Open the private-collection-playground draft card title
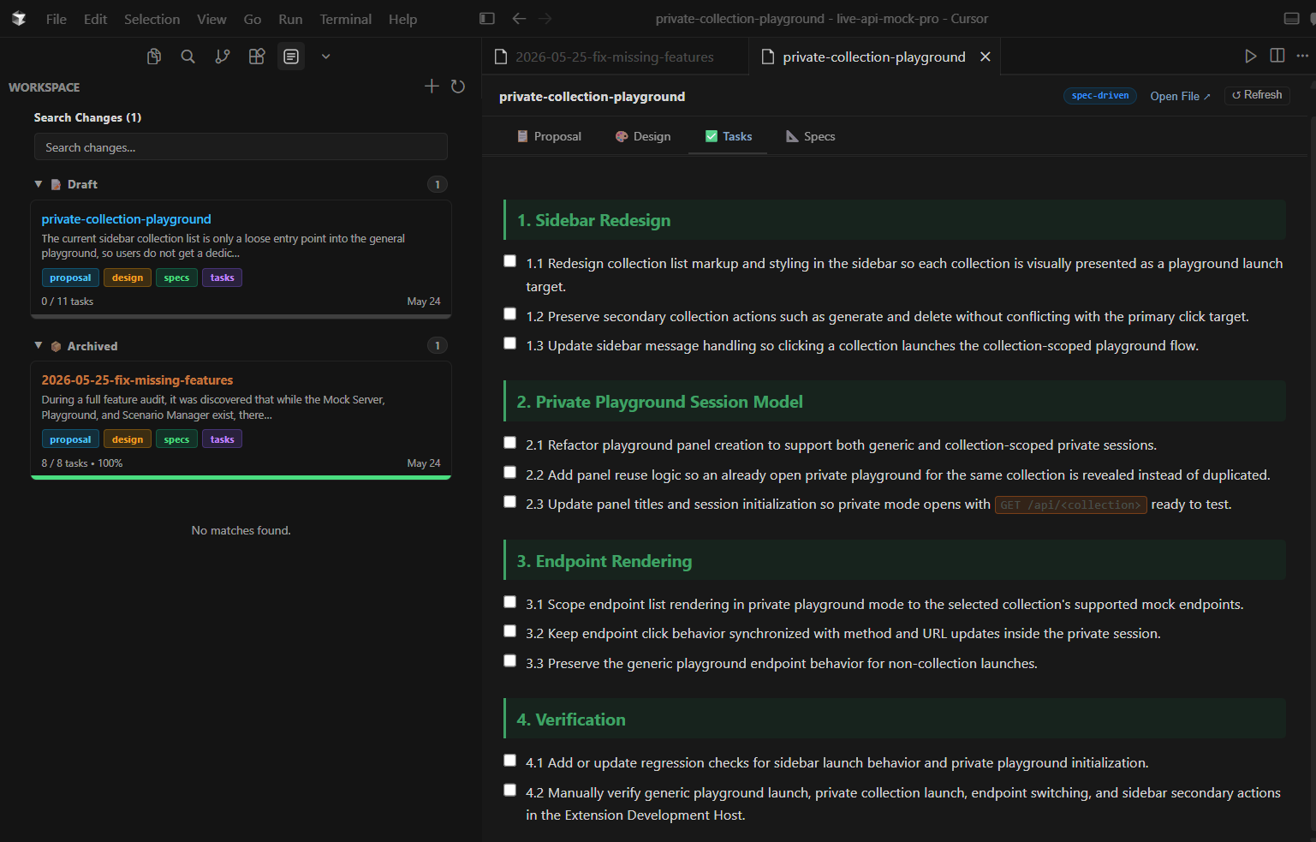The image size is (1316, 842). 126,219
